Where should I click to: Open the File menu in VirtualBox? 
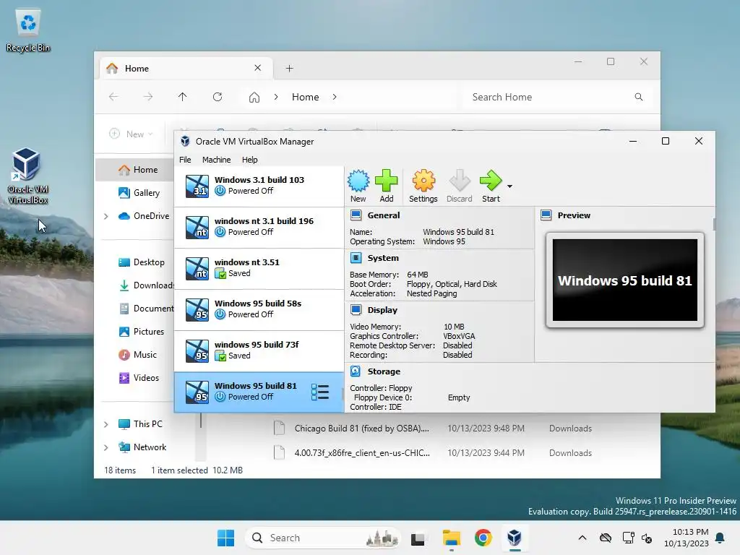185,160
